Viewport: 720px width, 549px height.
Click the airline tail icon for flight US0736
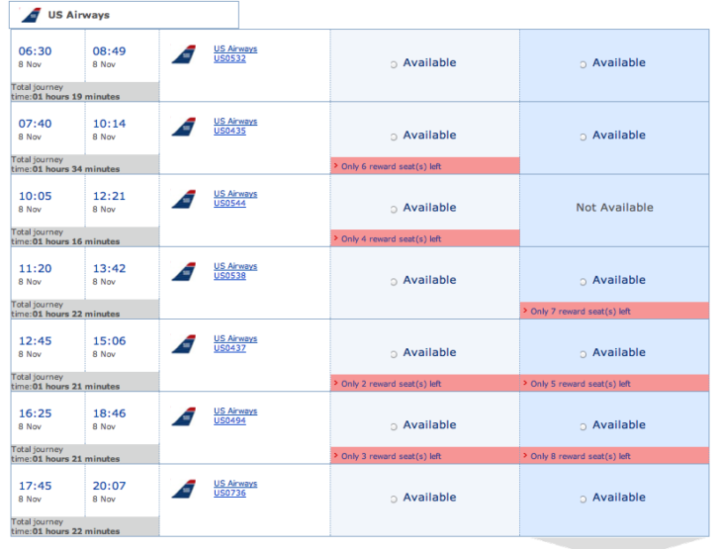184,489
